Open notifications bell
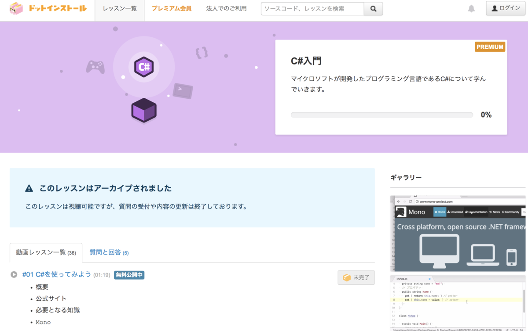528x331 pixels. 471,8
